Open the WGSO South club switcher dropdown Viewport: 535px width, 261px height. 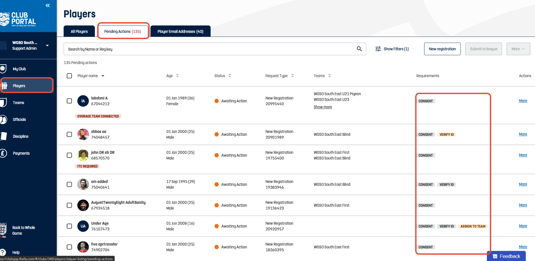[x=47, y=45]
